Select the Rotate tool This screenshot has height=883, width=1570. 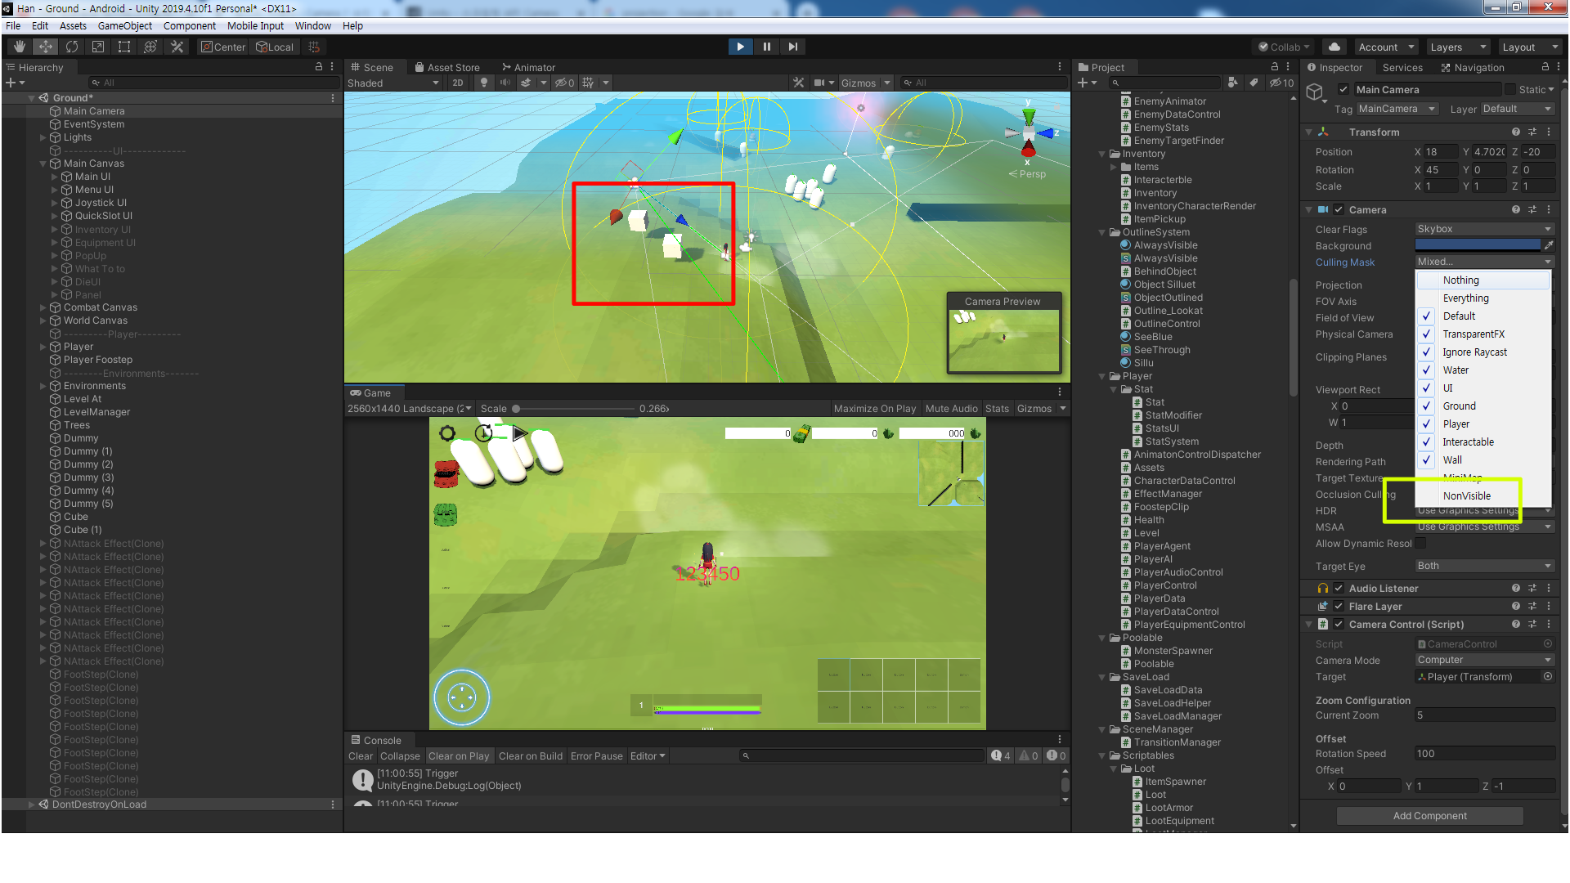tap(72, 47)
